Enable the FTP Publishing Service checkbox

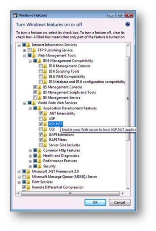30,50
